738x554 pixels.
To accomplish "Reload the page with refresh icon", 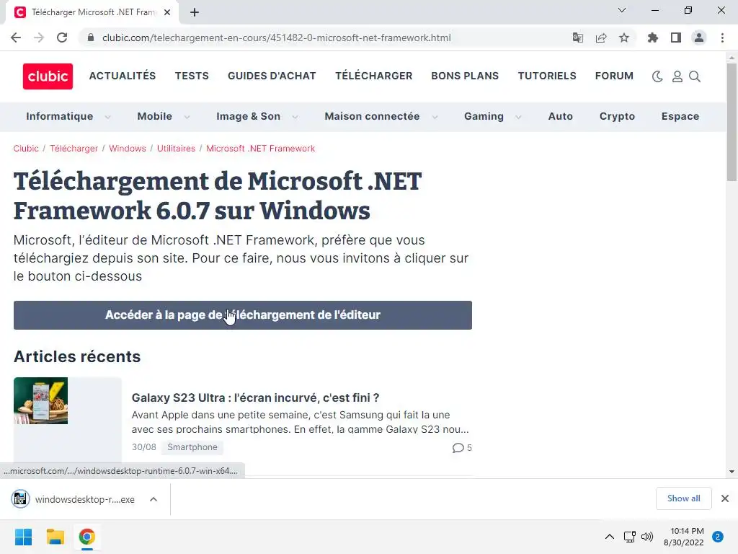I will 62,38.
